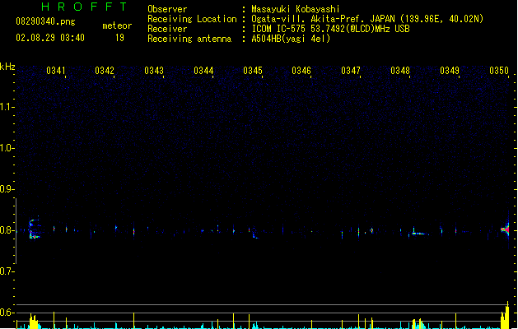518x329 pixels.
Task: Click the kHz axis unit label
Action: [x=7, y=67]
